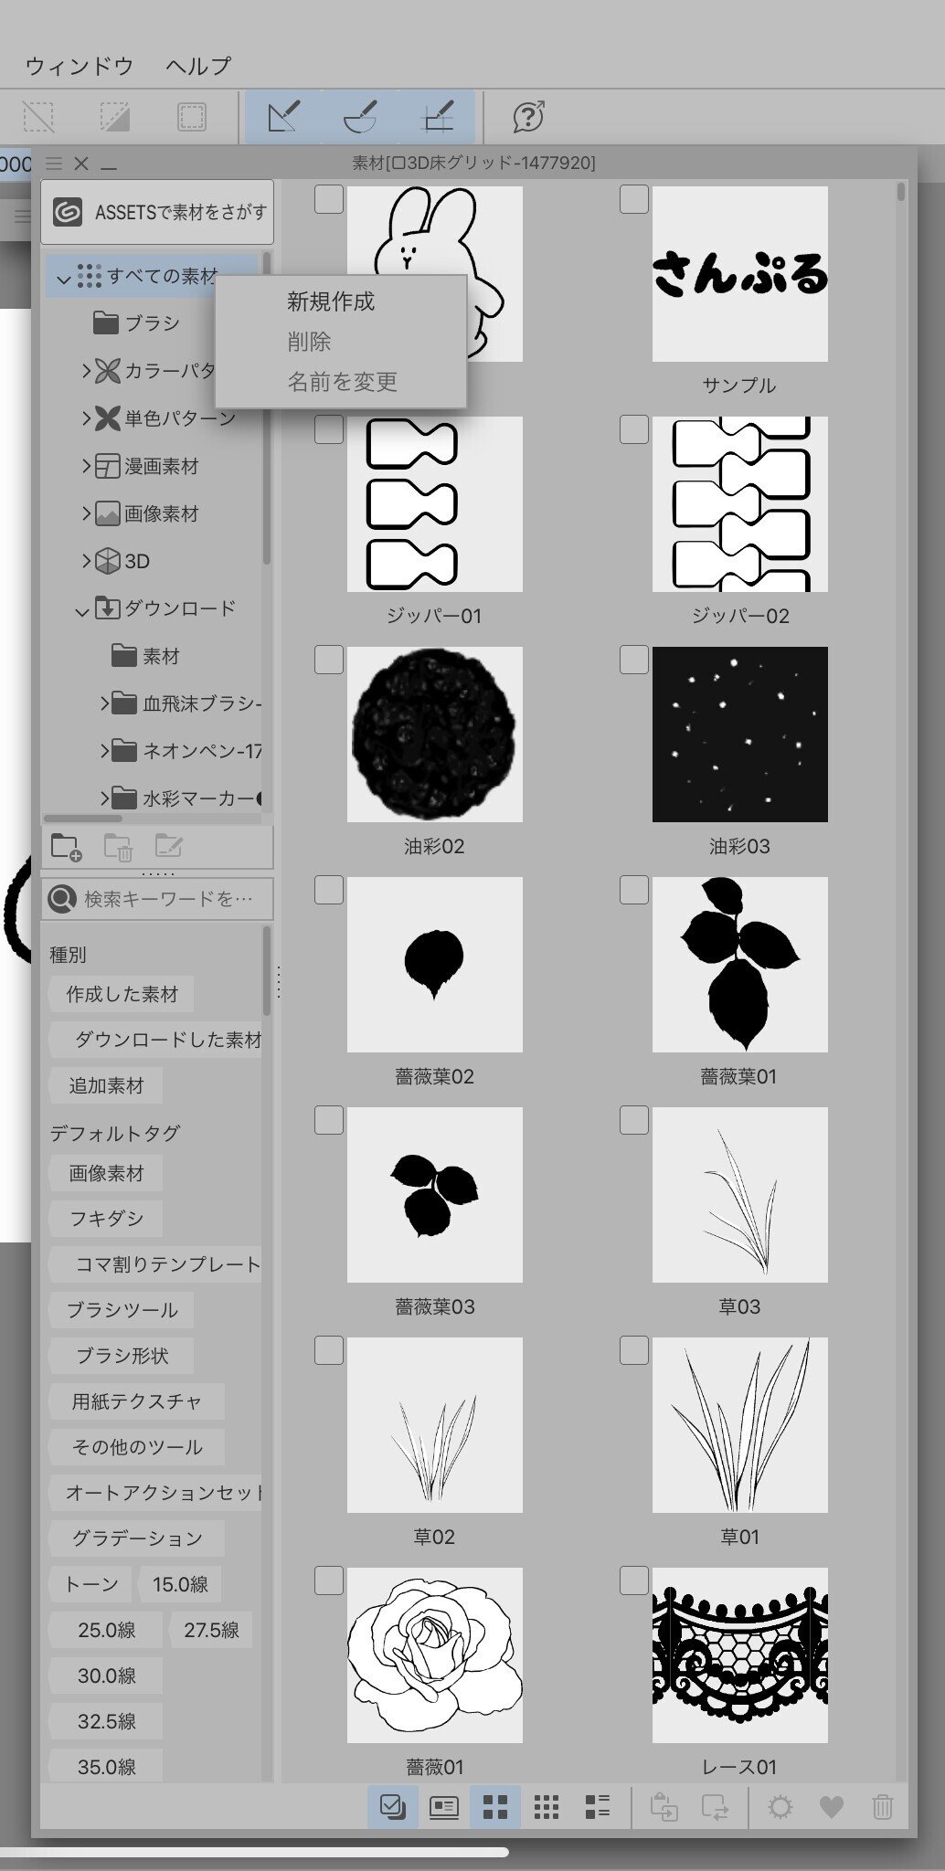Toggle the snap to special ruler icon
Viewport: 945px width, 1871px height.
pos(360,117)
